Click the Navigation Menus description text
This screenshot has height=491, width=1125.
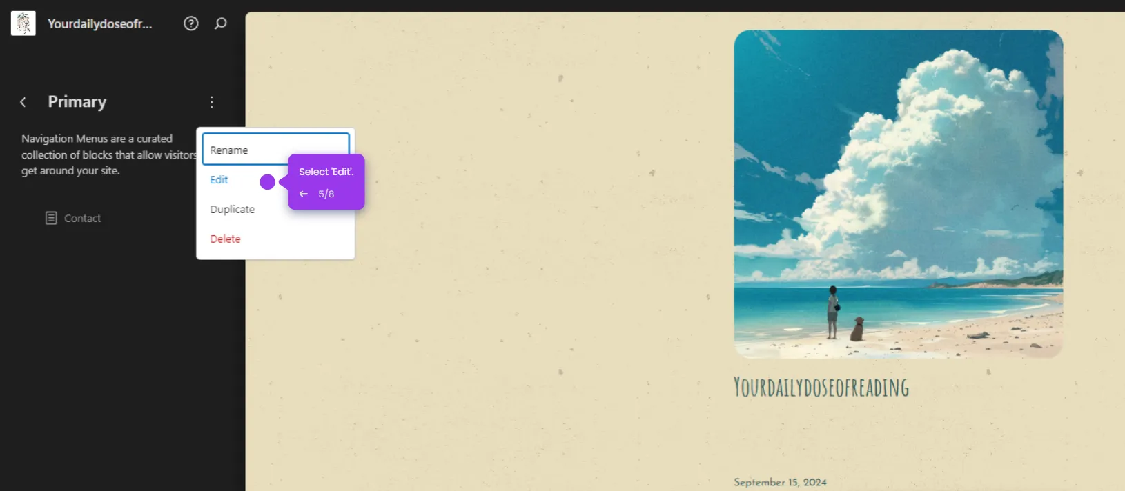point(108,154)
